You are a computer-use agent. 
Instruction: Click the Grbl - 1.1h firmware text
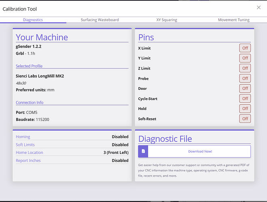tap(26, 53)
